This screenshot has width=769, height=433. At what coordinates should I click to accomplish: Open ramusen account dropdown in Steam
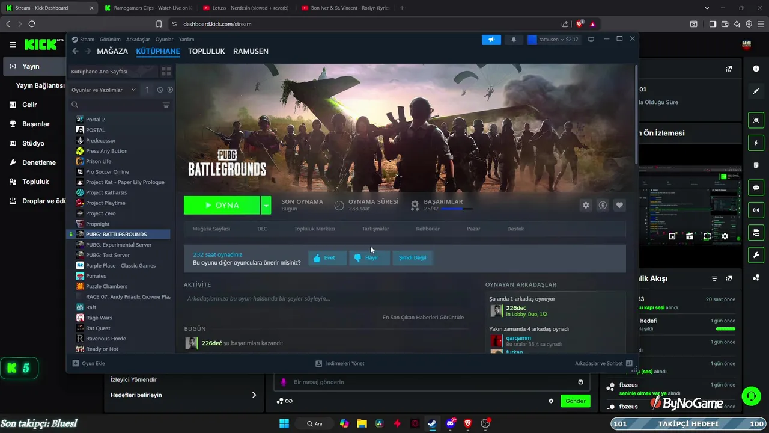coord(553,39)
